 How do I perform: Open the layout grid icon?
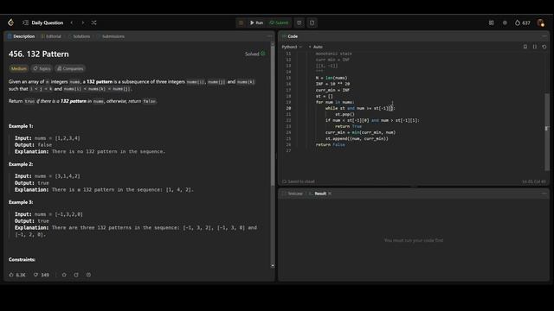point(491,22)
